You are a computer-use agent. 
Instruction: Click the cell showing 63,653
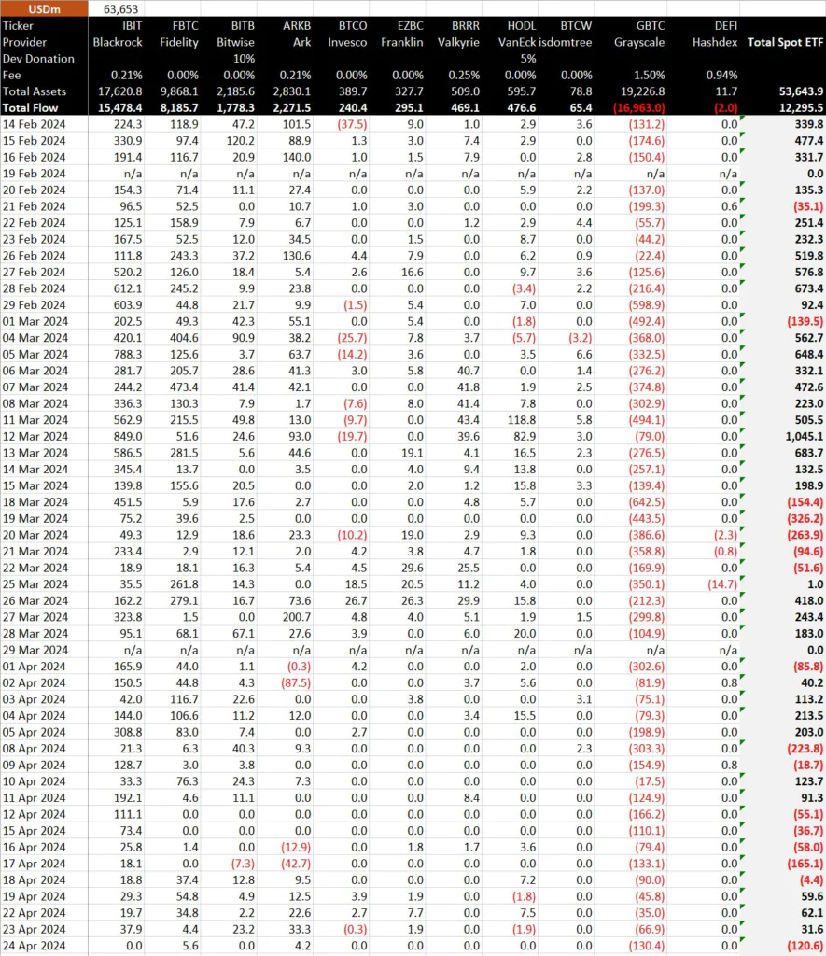120,9
